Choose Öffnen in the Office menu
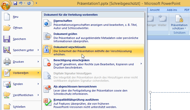The image size is (190, 110). [x=22, y=28]
